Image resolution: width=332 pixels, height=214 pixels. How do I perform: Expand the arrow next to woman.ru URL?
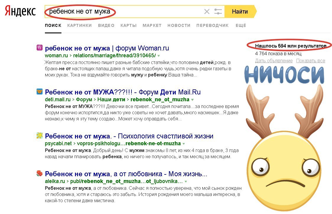(x=159, y=56)
